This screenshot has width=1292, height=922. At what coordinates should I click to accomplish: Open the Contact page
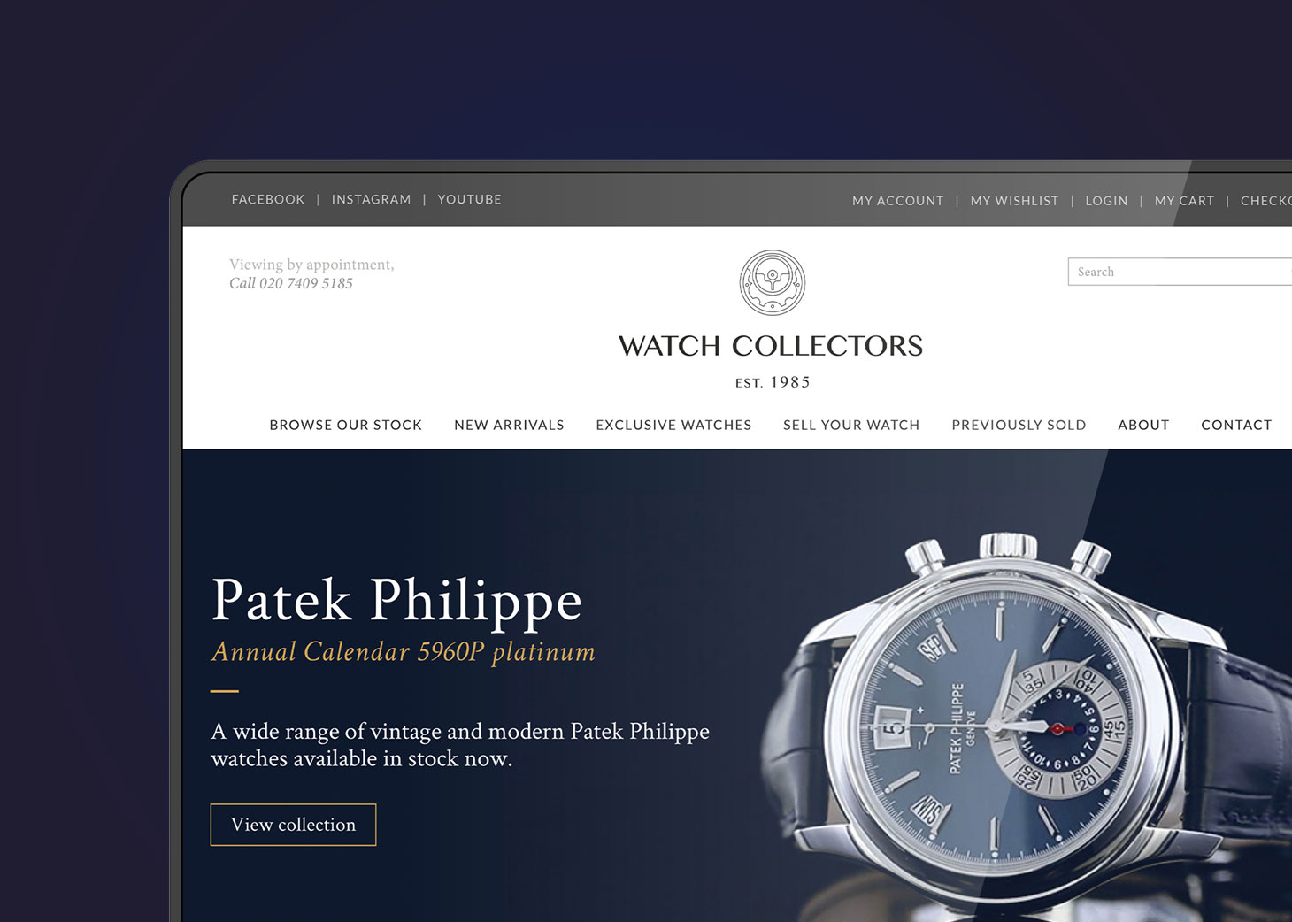(x=1236, y=425)
